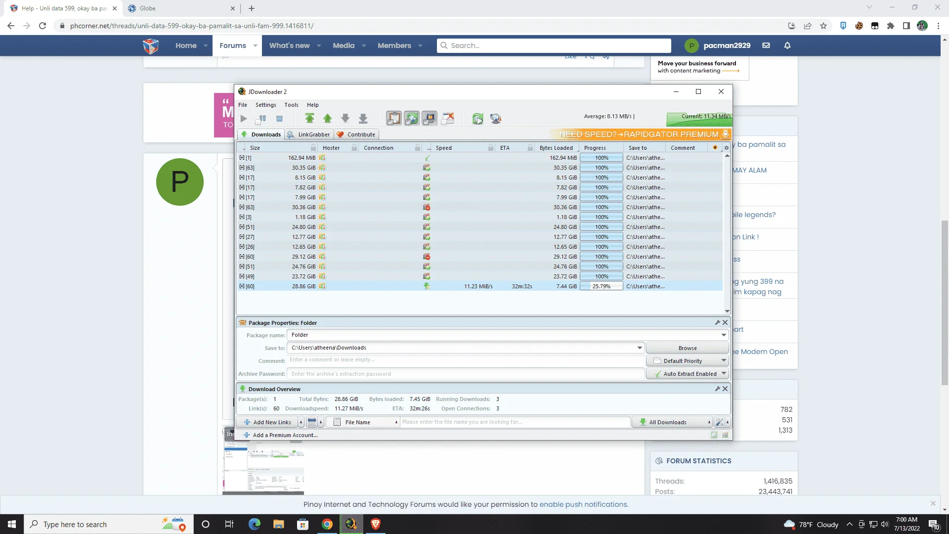Move selected package to top of list
This screenshot has height=534, width=949.
click(310, 119)
